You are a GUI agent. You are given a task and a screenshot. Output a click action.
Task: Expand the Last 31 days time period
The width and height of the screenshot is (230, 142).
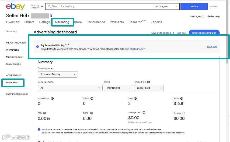coord(149,88)
